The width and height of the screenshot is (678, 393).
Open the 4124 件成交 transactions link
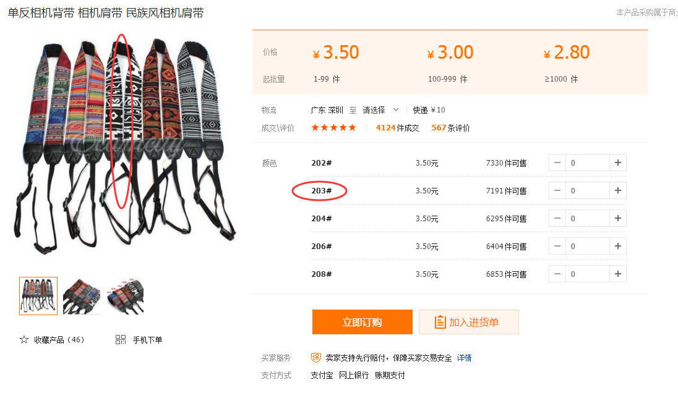[397, 128]
